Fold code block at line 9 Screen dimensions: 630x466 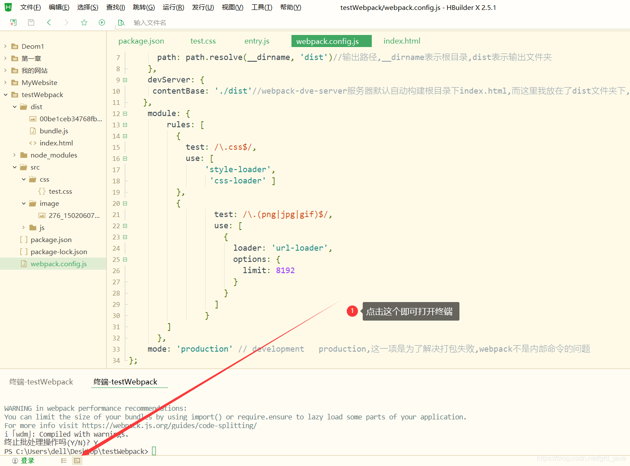coord(125,80)
